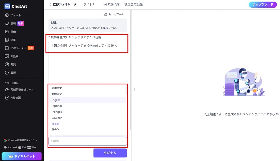280x161 pixels.
Task: Click the アップグレード upgrade button
Action: (x=263, y=4)
